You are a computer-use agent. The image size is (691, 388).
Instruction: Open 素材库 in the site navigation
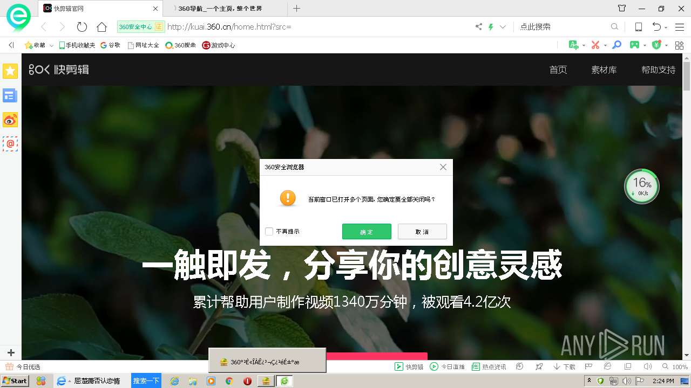604,70
